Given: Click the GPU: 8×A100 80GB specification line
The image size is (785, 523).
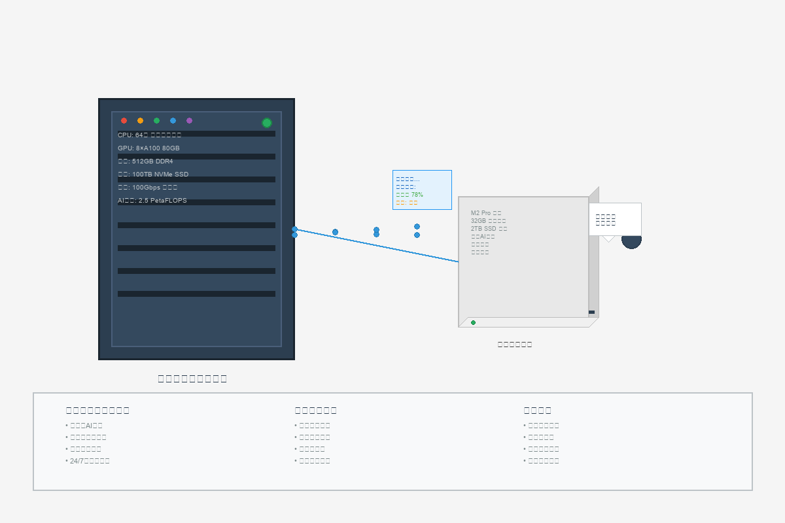Looking at the screenshot, I should (148, 148).
